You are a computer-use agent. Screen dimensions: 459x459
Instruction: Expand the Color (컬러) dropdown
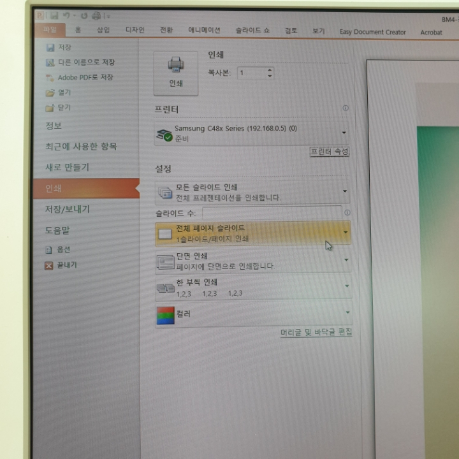point(254,314)
